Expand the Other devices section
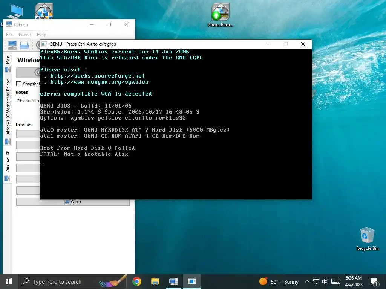 73,202
